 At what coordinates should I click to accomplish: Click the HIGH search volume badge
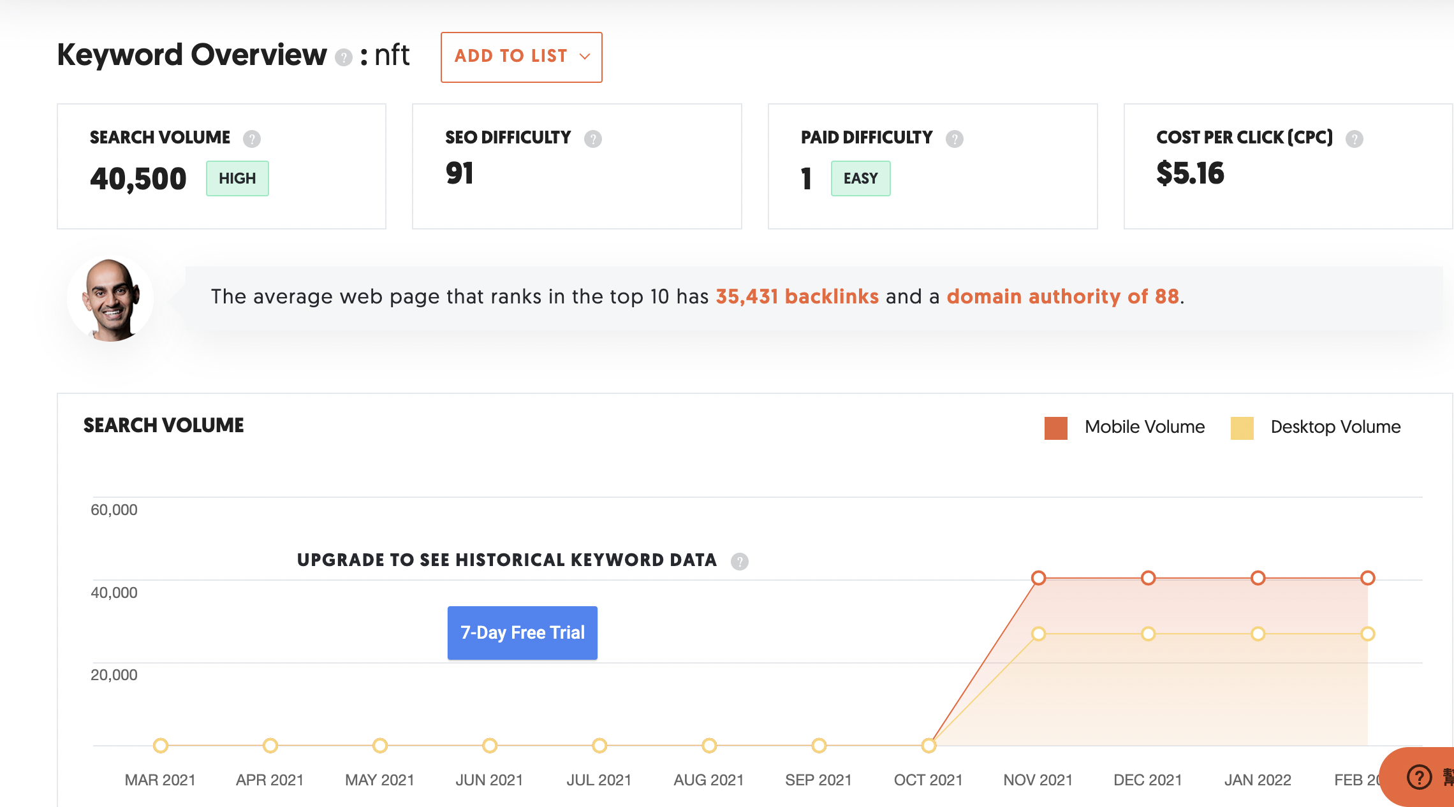coord(237,178)
